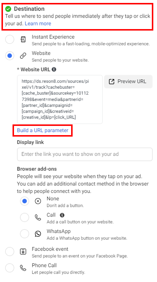The width and height of the screenshot is (157, 282).
Task: Select the Instant Experience radio button
Action: tap(10, 39)
